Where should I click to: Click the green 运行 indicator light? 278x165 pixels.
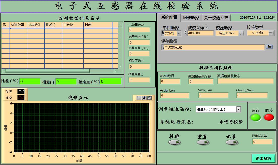[255, 117]
